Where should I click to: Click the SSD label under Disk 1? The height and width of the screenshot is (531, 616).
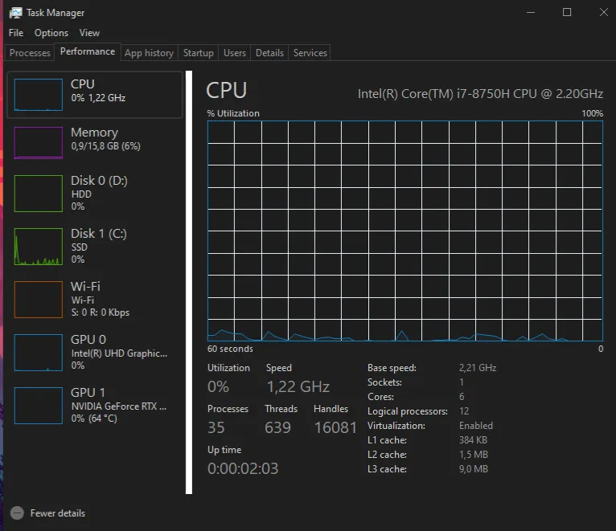click(x=80, y=247)
